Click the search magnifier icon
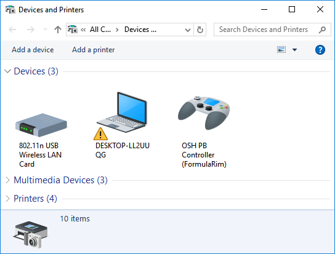The width and height of the screenshot is (335, 254). point(322,30)
